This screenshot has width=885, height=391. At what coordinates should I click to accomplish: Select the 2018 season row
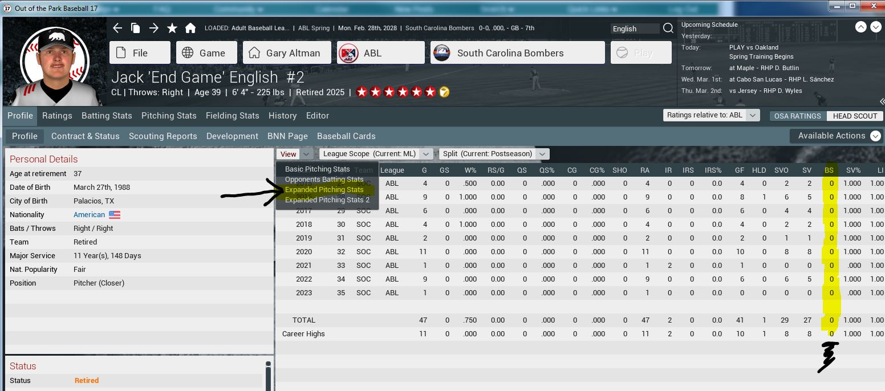click(x=580, y=225)
